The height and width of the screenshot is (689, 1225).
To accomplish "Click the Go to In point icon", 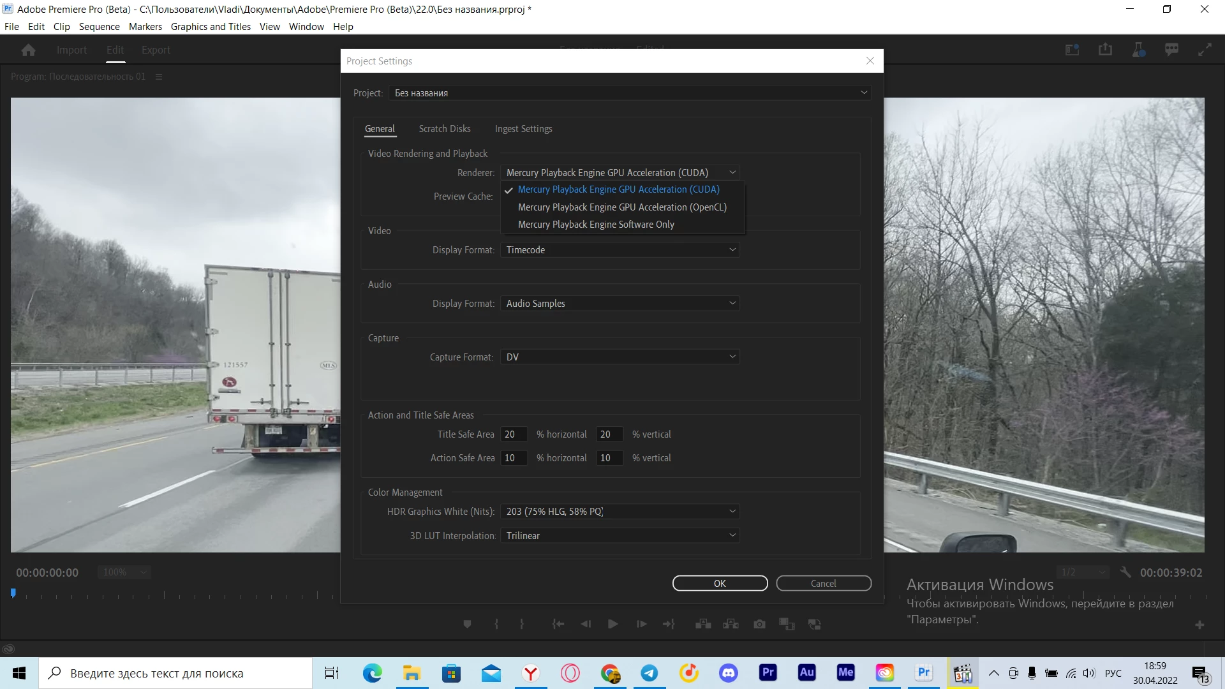I will click(x=558, y=624).
